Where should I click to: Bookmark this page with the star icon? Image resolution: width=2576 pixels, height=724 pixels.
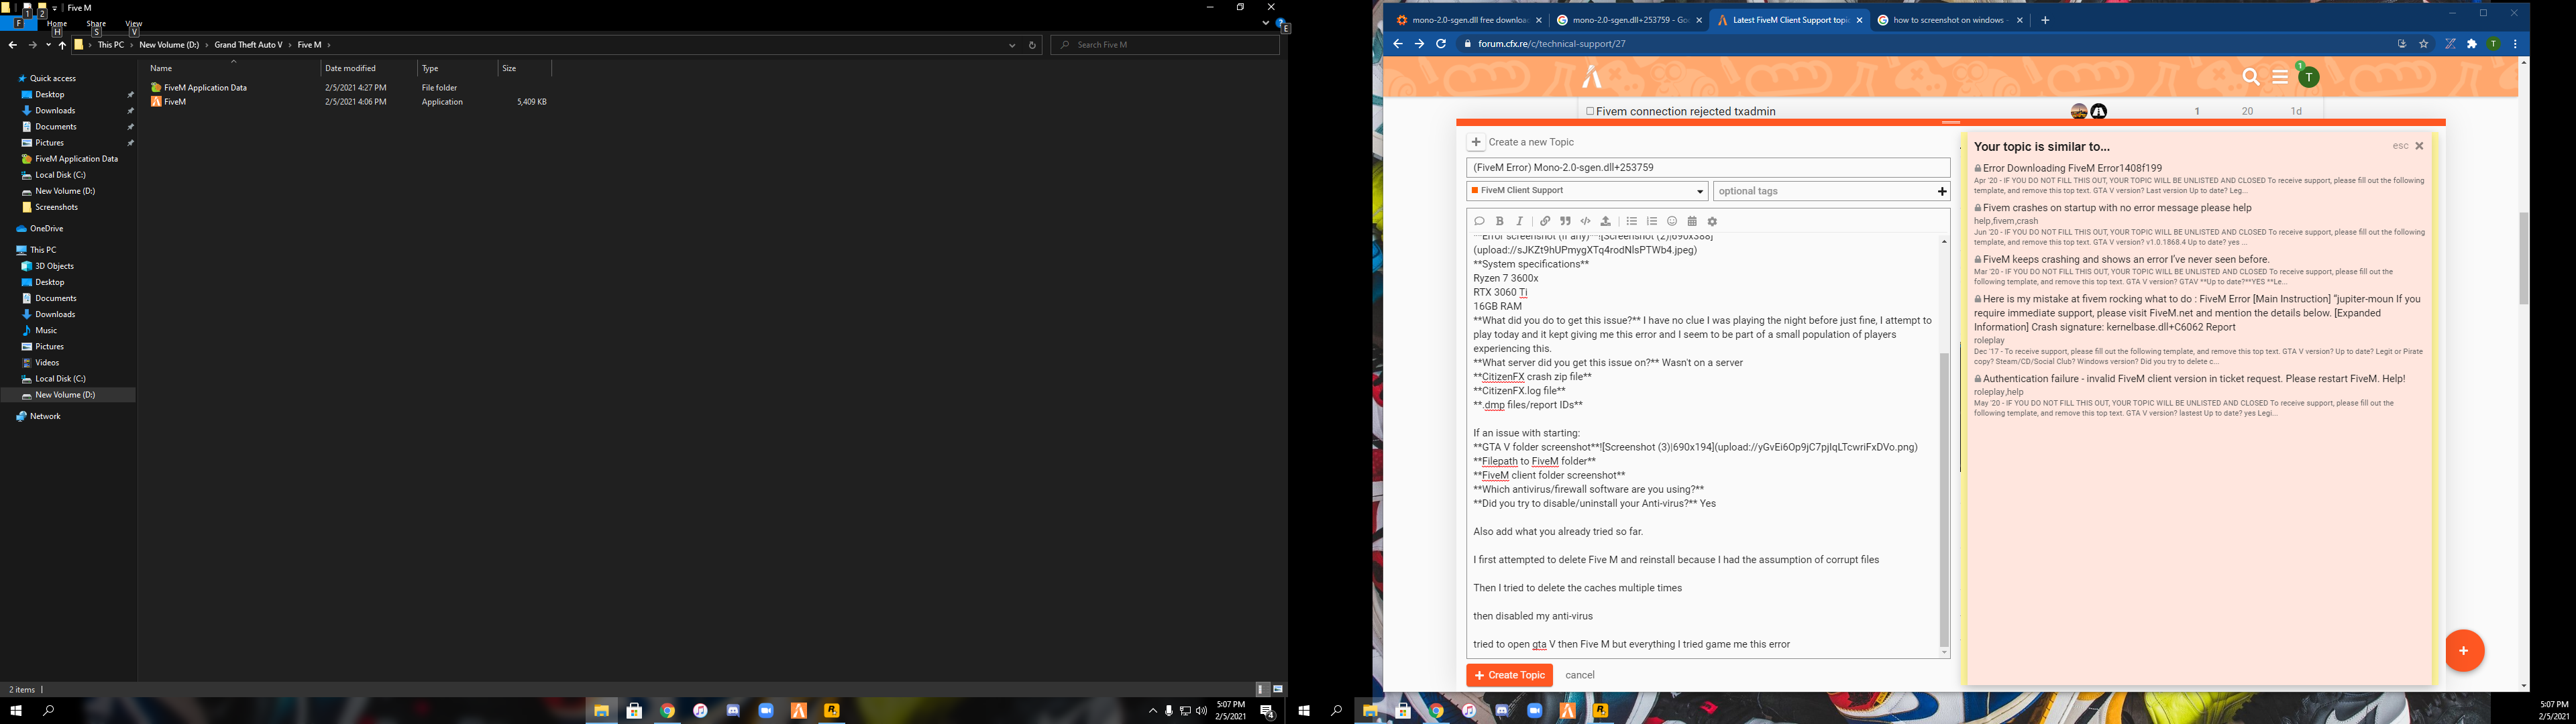tap(2424, 44)
